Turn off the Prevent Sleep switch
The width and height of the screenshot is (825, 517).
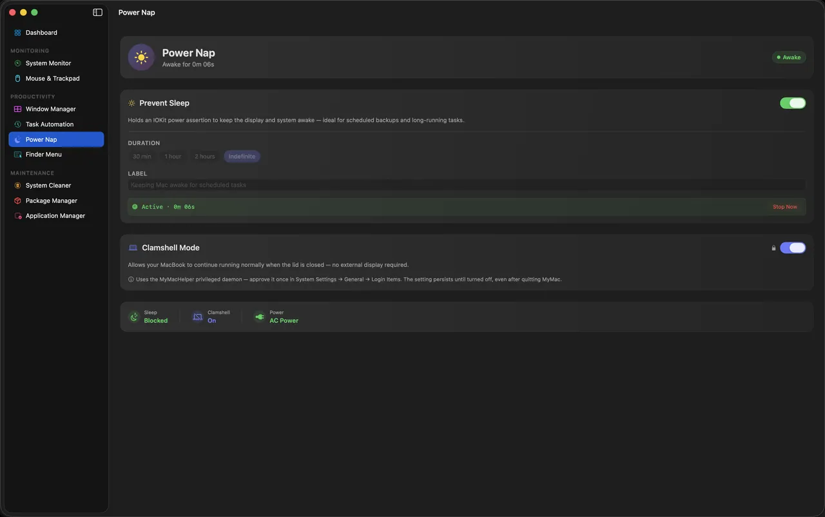coord(793,103)
